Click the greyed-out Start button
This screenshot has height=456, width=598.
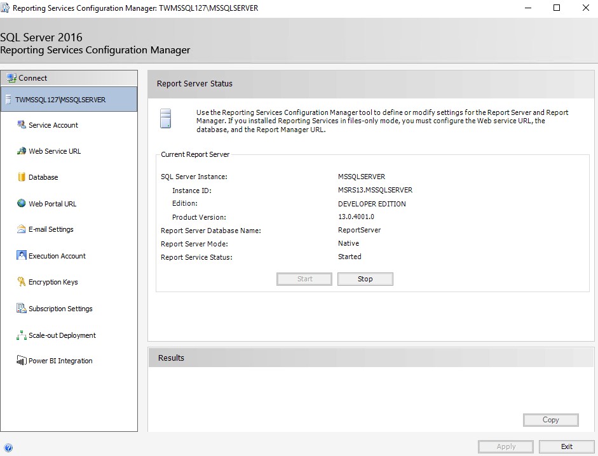304,279
